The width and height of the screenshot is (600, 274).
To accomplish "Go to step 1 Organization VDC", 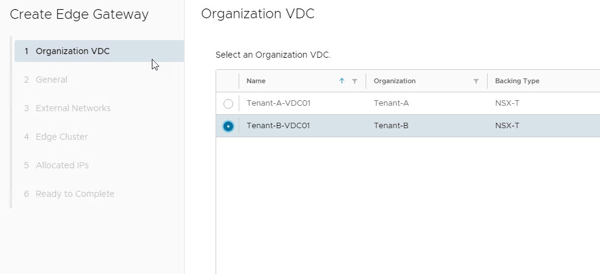I will [x=72, y=51].
